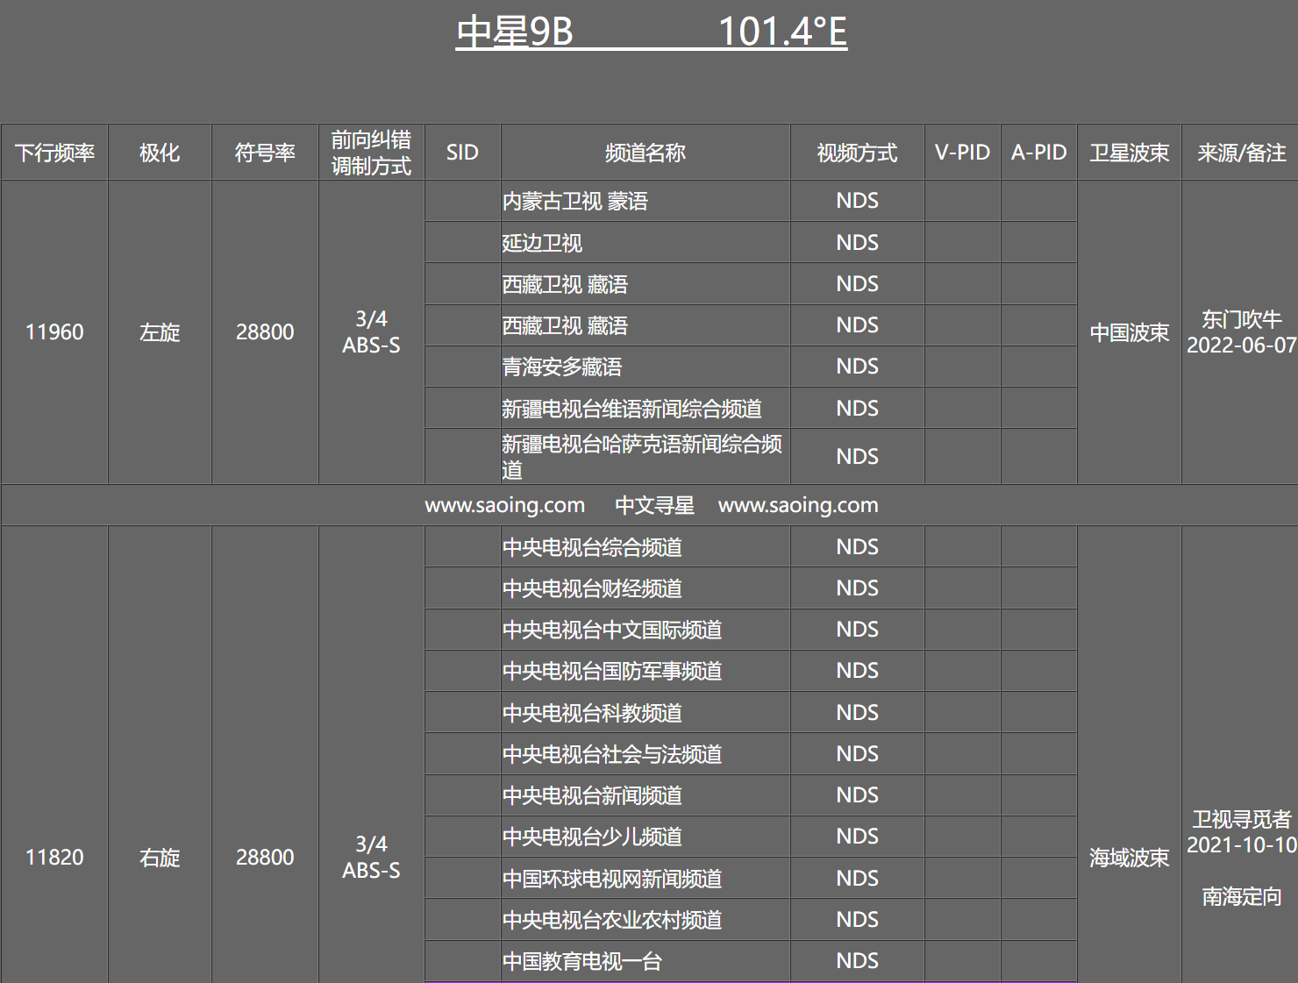Click the 中星9B 101.4°E title link

coord(651,32)
